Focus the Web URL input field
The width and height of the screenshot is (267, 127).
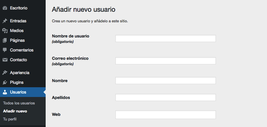165,115
